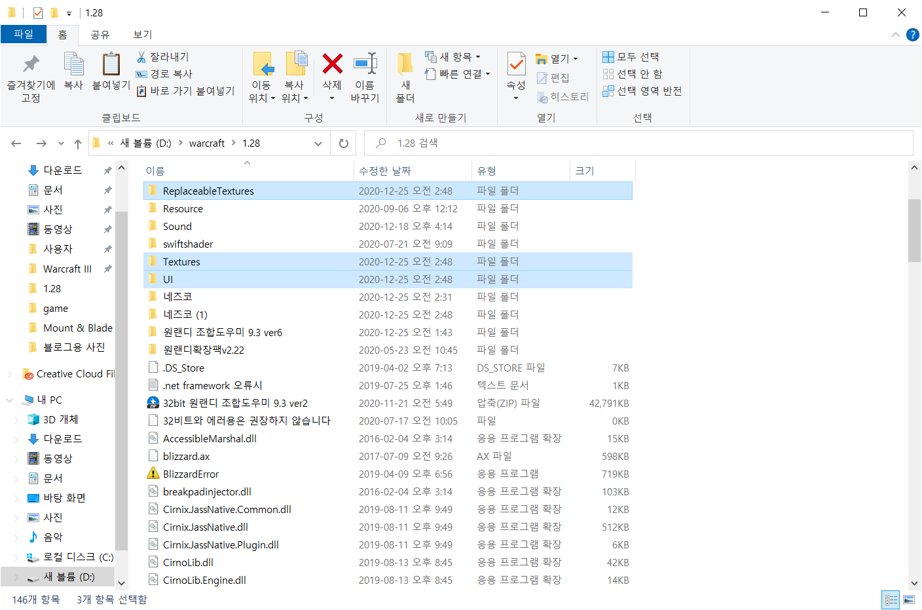The image size is (922, 610).
Task: Create a 새 폴더 (new folder)
Action: [405, 77]
